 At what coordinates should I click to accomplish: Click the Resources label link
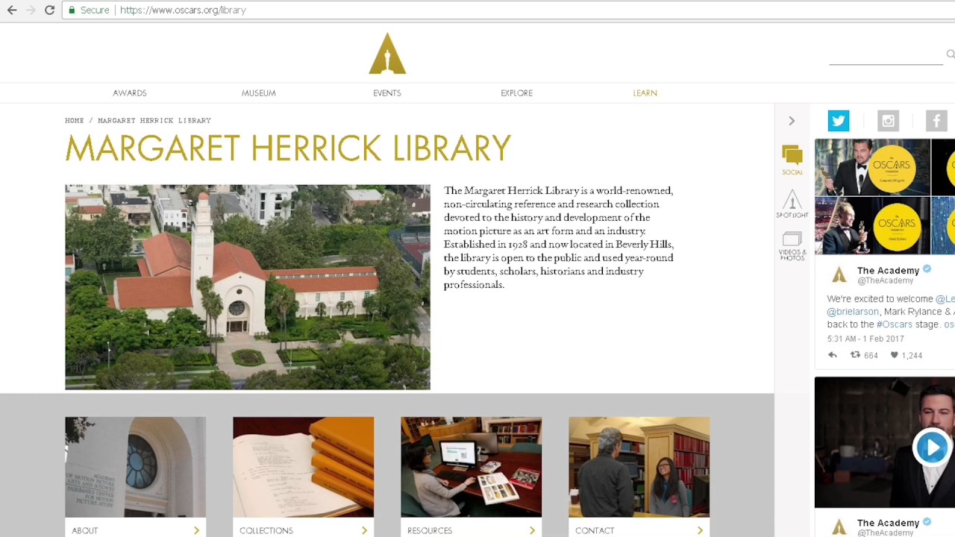point(430,530)
